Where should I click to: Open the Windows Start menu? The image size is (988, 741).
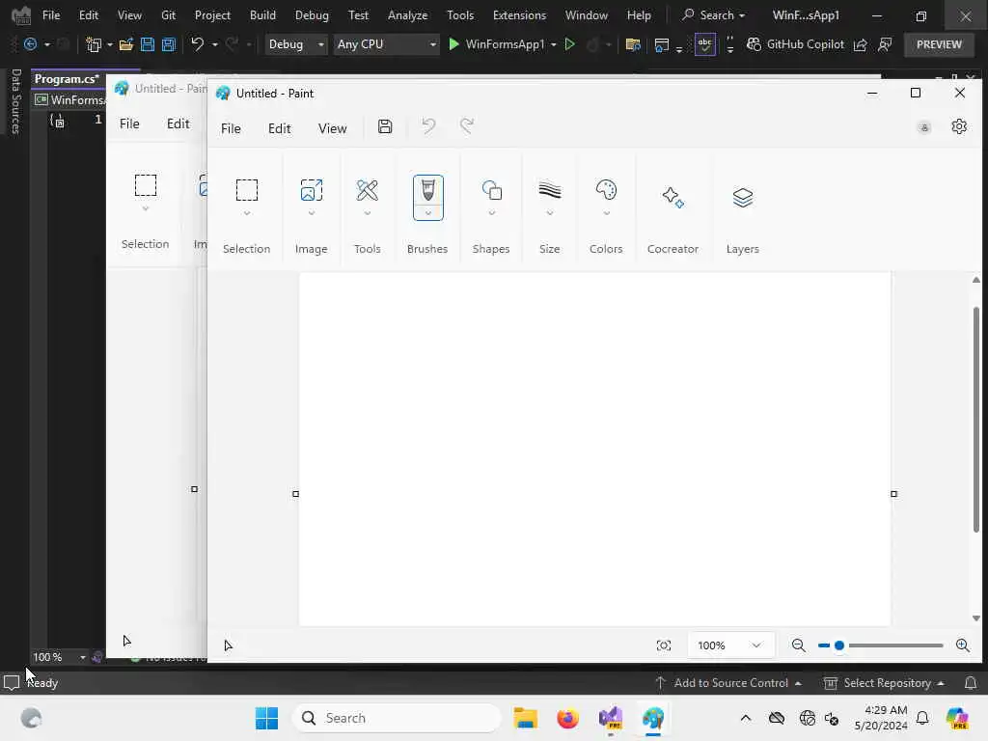click(x=266, y=718)
